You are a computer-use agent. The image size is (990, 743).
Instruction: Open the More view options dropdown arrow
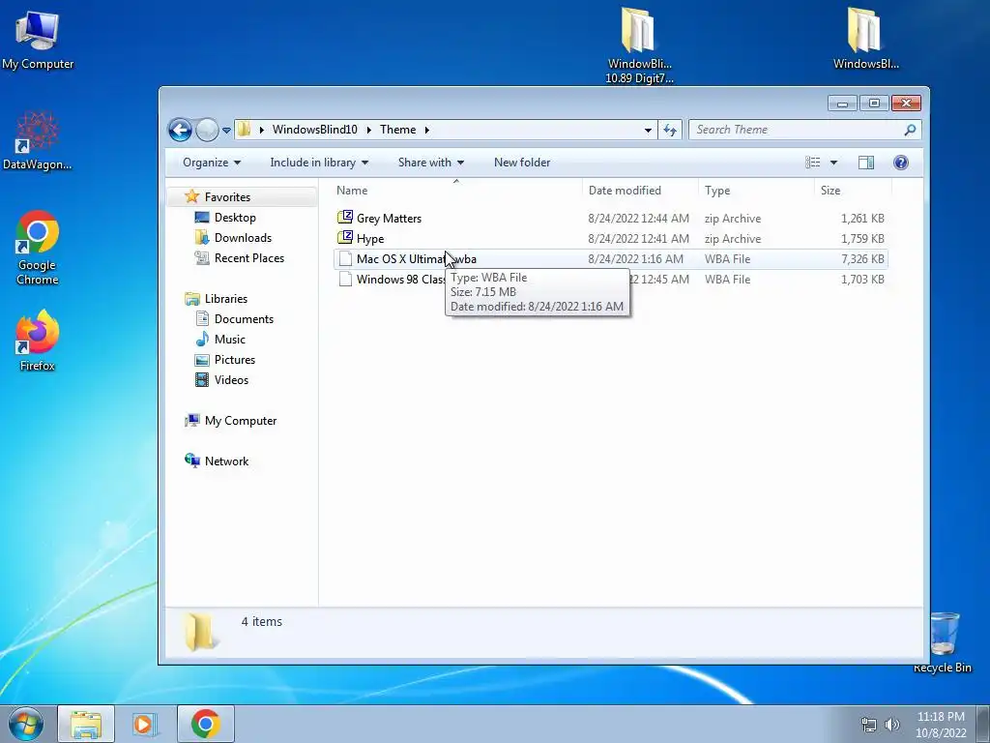833,163
